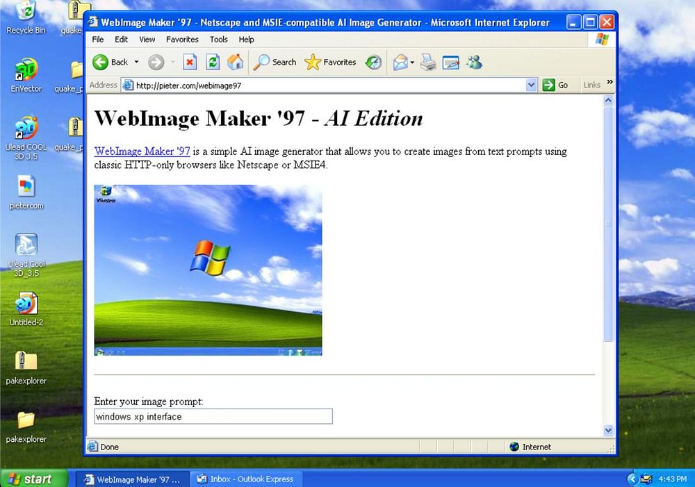The width and height of the screenshot is (695, 487).
Task: Expand the Mail dropdown arrow
Action: 412,62
